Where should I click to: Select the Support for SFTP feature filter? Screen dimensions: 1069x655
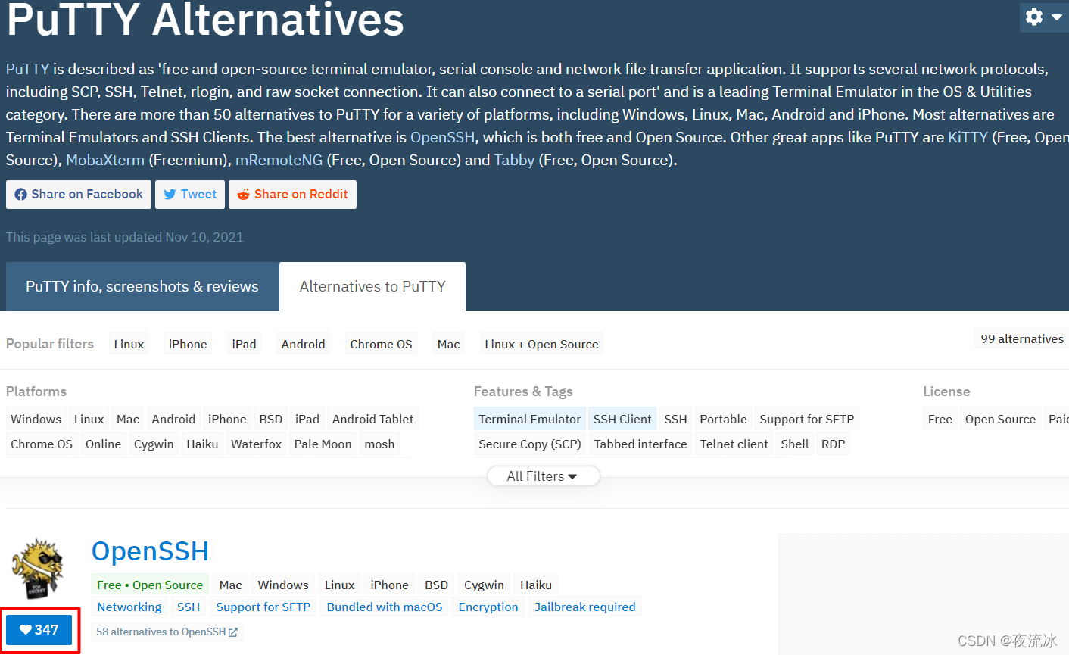point(806,419)
